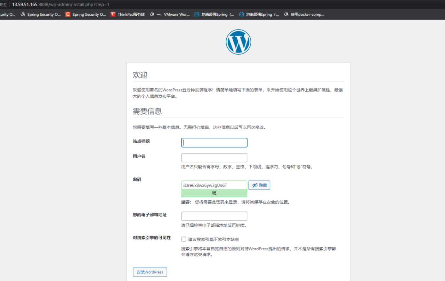Open the Spring Security bookmark with red C icon
Image resolution: width=445 pixels, height=281 pixels.
click(x=85, y=14)
